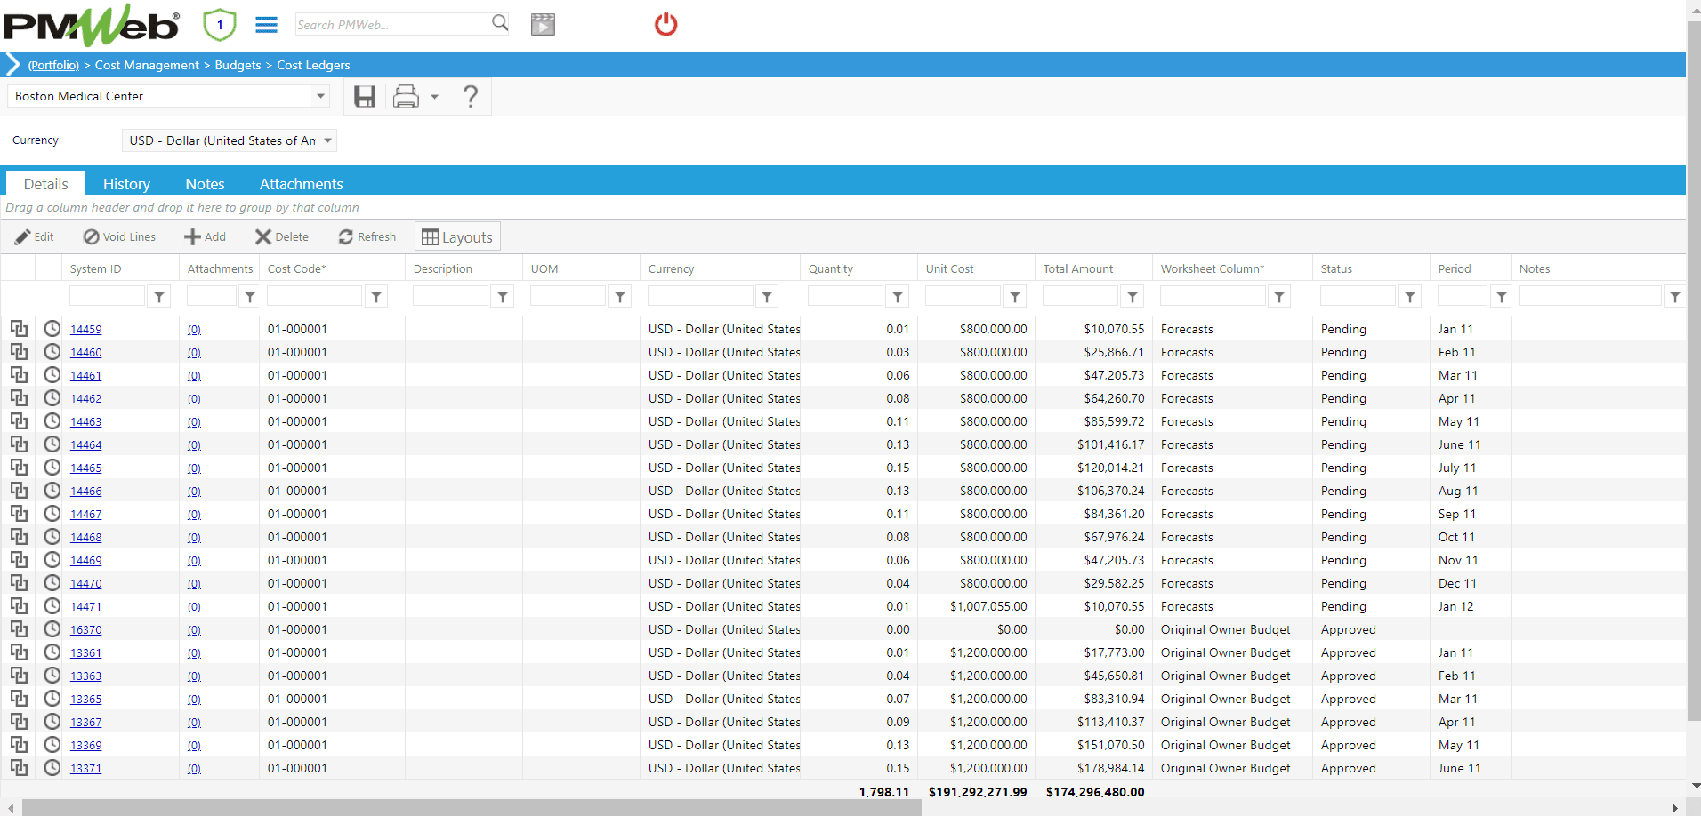Image resolution: width=1701 pixels, height=816 pixels.
Task: Click Description column filter icon
Action: click(x=503, y=297)
